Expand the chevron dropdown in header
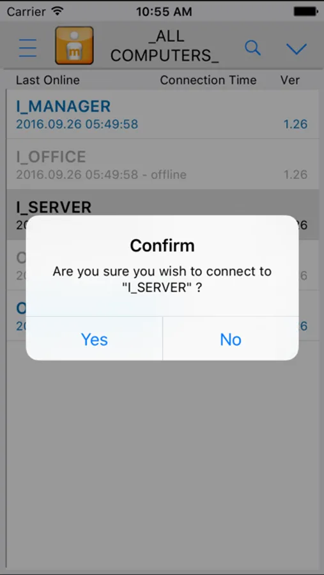 (x=297, y=49)
